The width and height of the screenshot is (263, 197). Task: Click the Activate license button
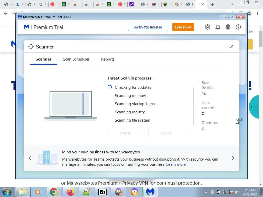(x=148, y=27)
